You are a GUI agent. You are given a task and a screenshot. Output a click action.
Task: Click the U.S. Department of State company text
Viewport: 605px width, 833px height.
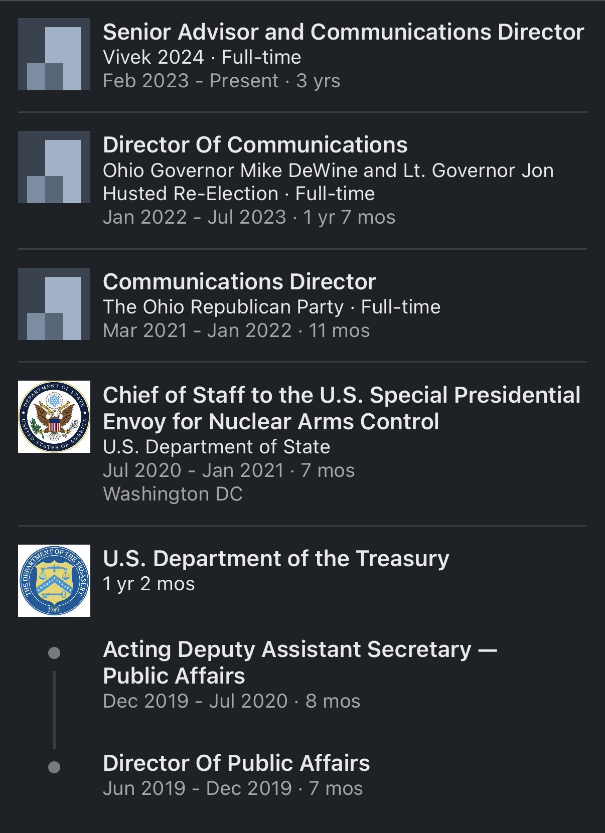click(x=216, y=447)
